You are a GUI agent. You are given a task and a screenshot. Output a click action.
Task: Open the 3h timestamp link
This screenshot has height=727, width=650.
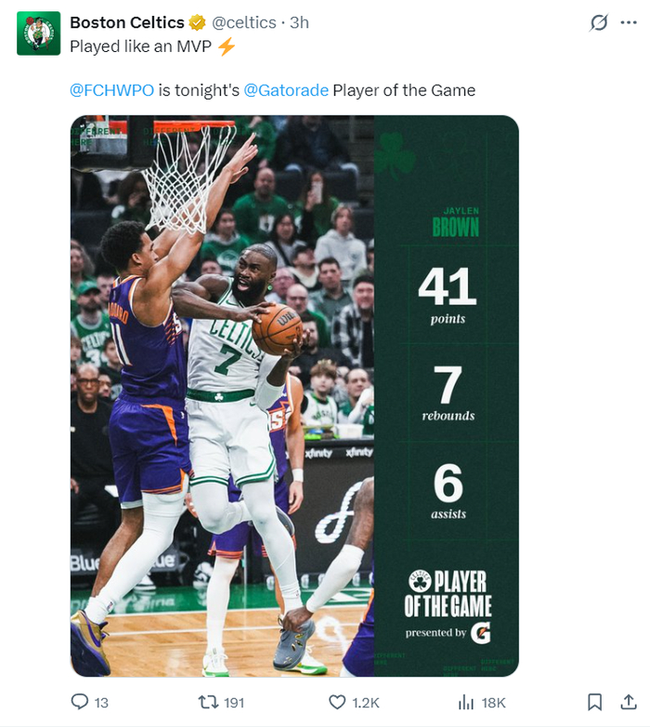point(299,23)
